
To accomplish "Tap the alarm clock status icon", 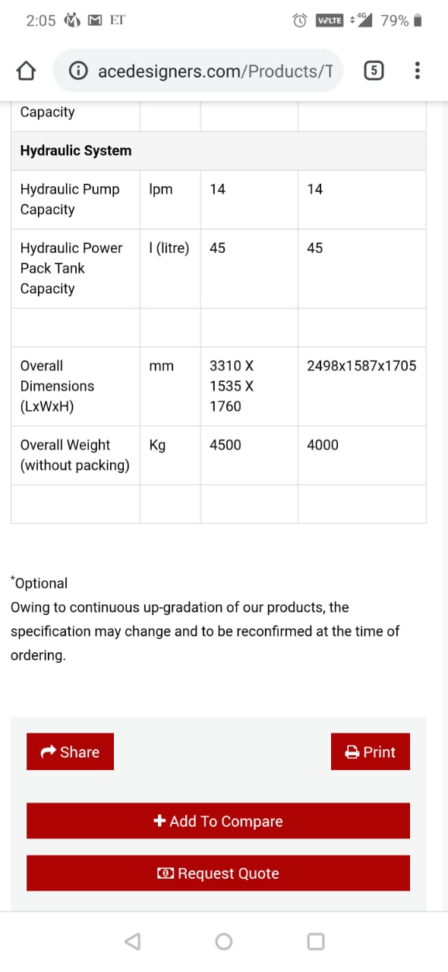I will pyautogui.click(x=301, y=21).
